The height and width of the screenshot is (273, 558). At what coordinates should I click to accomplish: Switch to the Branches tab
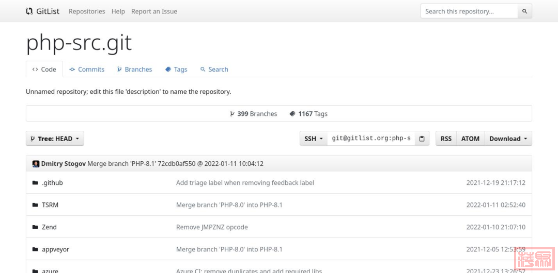tap(134, 70)
